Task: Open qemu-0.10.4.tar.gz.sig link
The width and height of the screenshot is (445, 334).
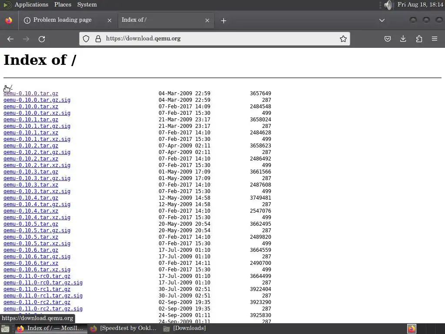Action: pyautogui.click(x=37, y=204)
